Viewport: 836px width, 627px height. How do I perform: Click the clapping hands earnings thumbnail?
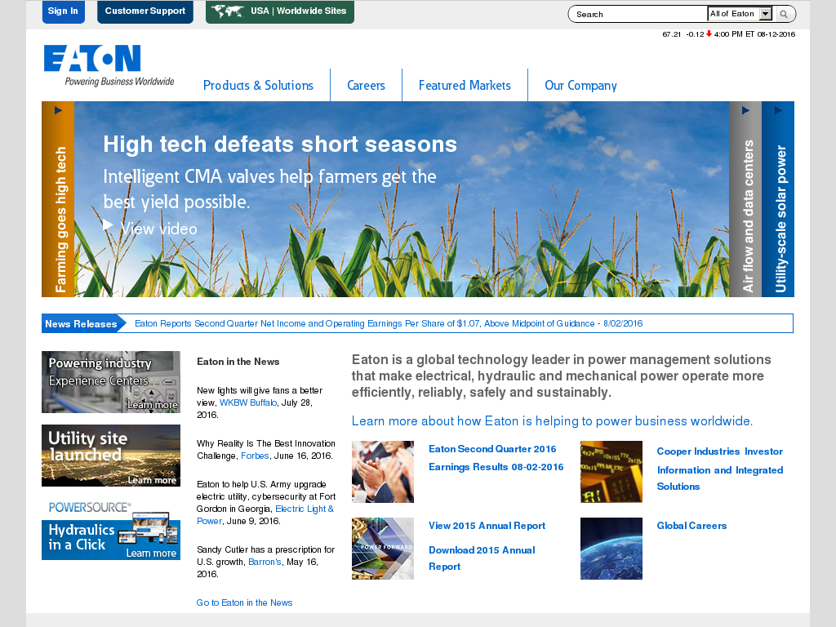[x=383, y=472]
